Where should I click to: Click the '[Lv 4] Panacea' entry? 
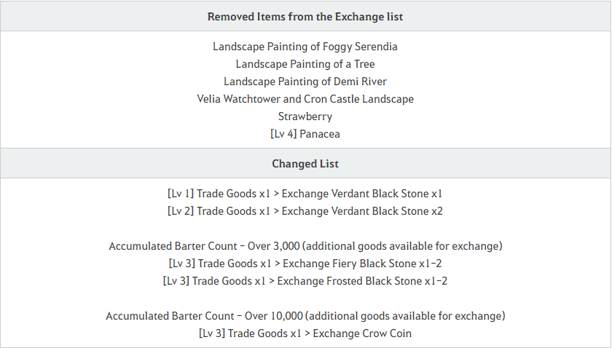(x=305, y=134)
